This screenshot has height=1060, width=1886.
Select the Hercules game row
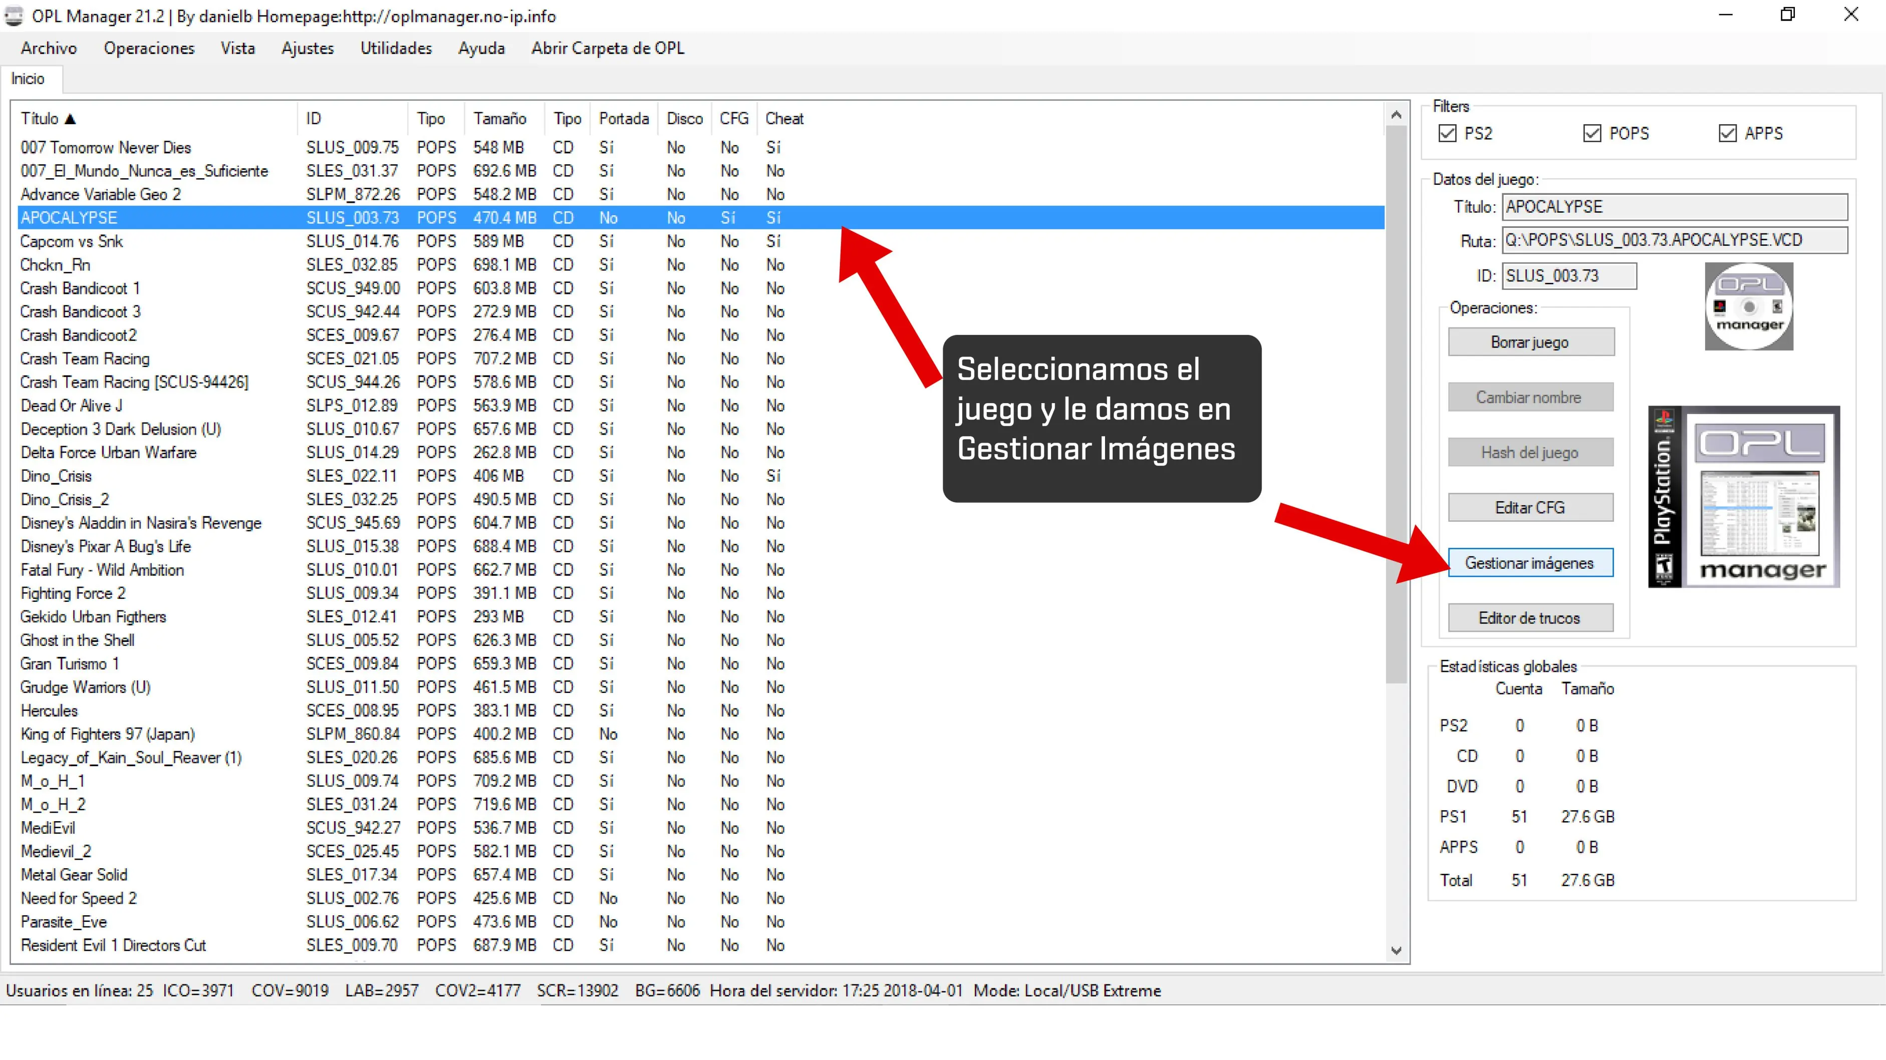coord(701,710)
